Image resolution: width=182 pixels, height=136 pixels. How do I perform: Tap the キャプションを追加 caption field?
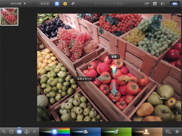pyautogui.click(x=110, y=4)
